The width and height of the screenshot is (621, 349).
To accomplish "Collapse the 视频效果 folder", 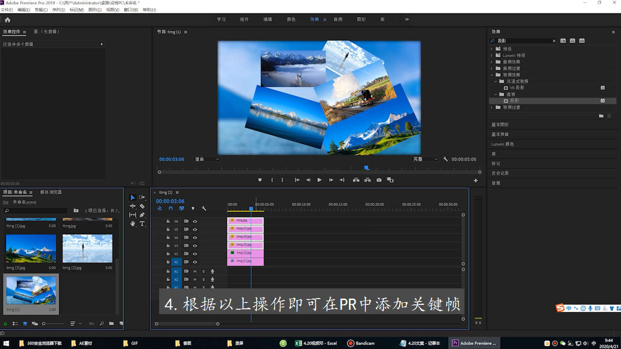I will point(491,75).
